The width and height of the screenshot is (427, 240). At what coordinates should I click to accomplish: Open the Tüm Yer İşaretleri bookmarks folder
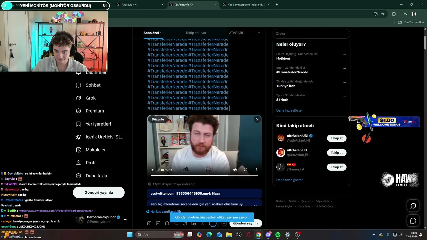[x=411, y=22]
